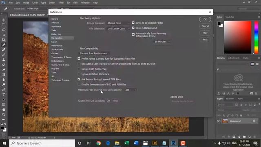This screenshot has height=147, width=261.
Task: Select the Path Selection tool
Action: [4, 100]
